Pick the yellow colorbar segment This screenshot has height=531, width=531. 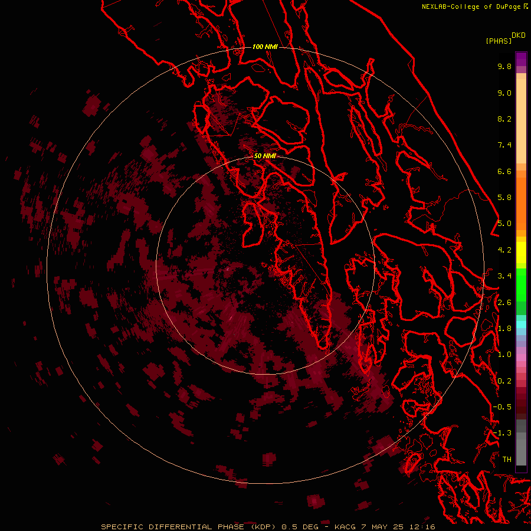521,253
